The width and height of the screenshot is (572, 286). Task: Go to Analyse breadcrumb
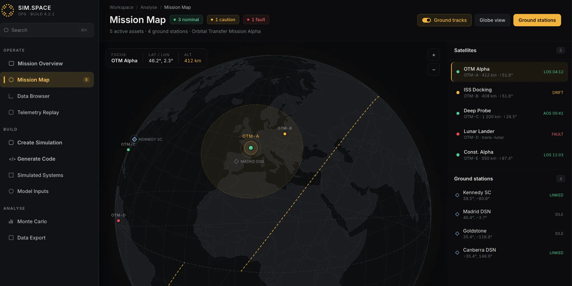tap(149, 7)
